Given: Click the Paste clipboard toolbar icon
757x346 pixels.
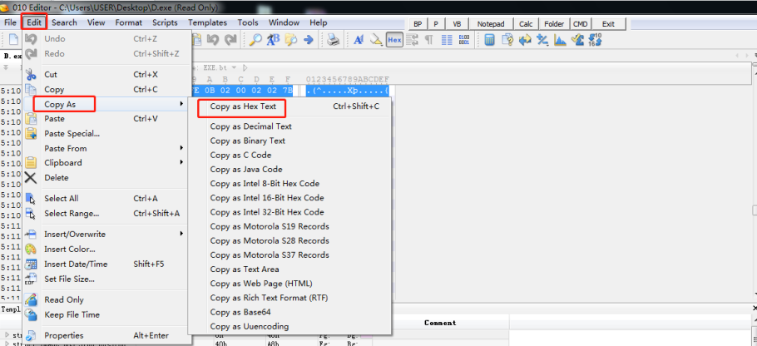Looking at the screenshot, I should click(x=196, y=40).
